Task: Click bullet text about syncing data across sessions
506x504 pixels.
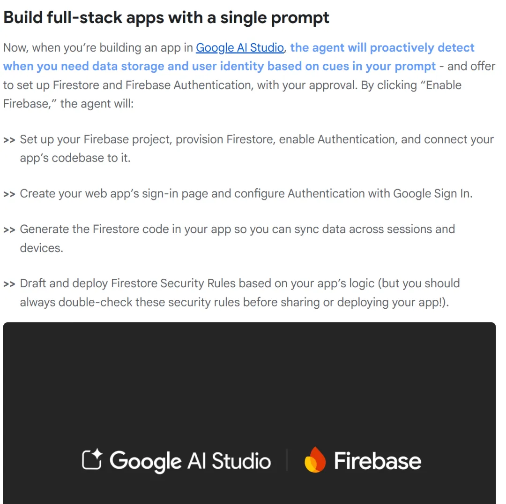Action: pyautogui.click(x=238, y=238)
